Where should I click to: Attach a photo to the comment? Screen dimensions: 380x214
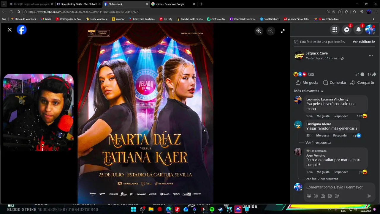(323, 196)
